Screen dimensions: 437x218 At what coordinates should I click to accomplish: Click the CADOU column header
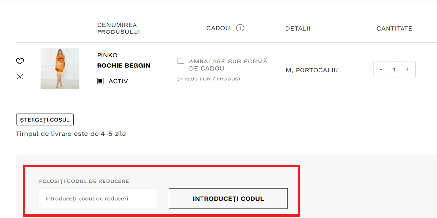(x=218, y=28)
